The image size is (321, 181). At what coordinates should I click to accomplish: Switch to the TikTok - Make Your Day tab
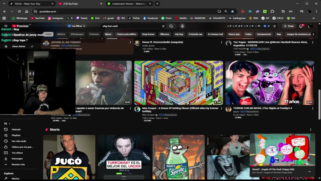coord(32,4)
